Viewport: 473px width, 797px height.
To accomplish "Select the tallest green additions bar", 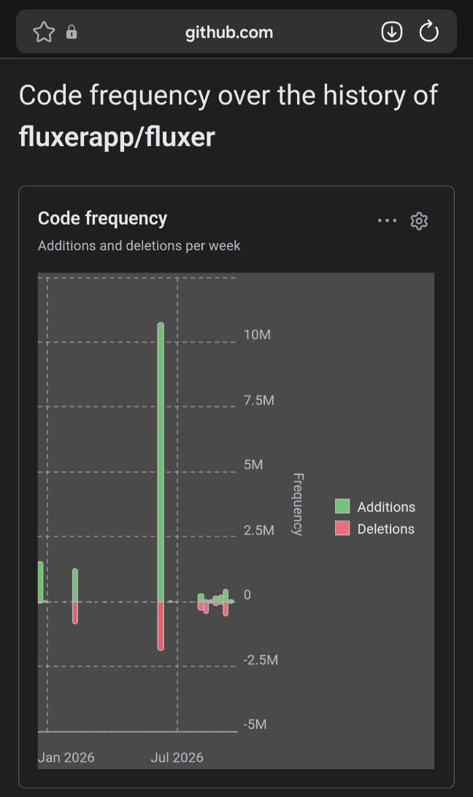I will click(x=161, y=461).
